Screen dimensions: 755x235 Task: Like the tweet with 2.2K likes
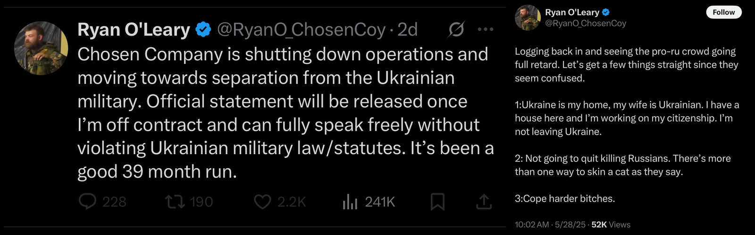pyautogui.click(x=262, y=202)
